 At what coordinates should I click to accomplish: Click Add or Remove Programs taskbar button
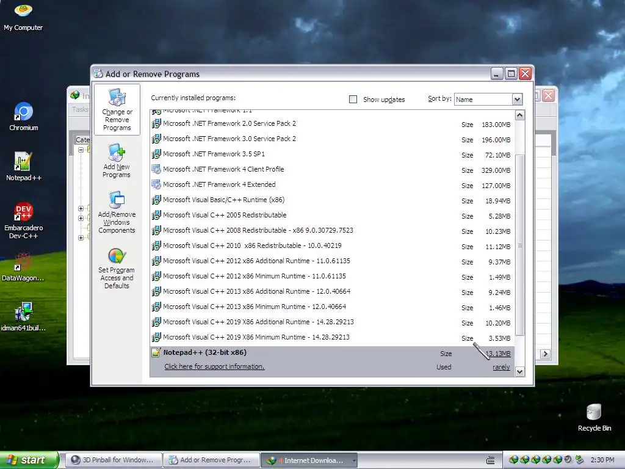[211, 460]
